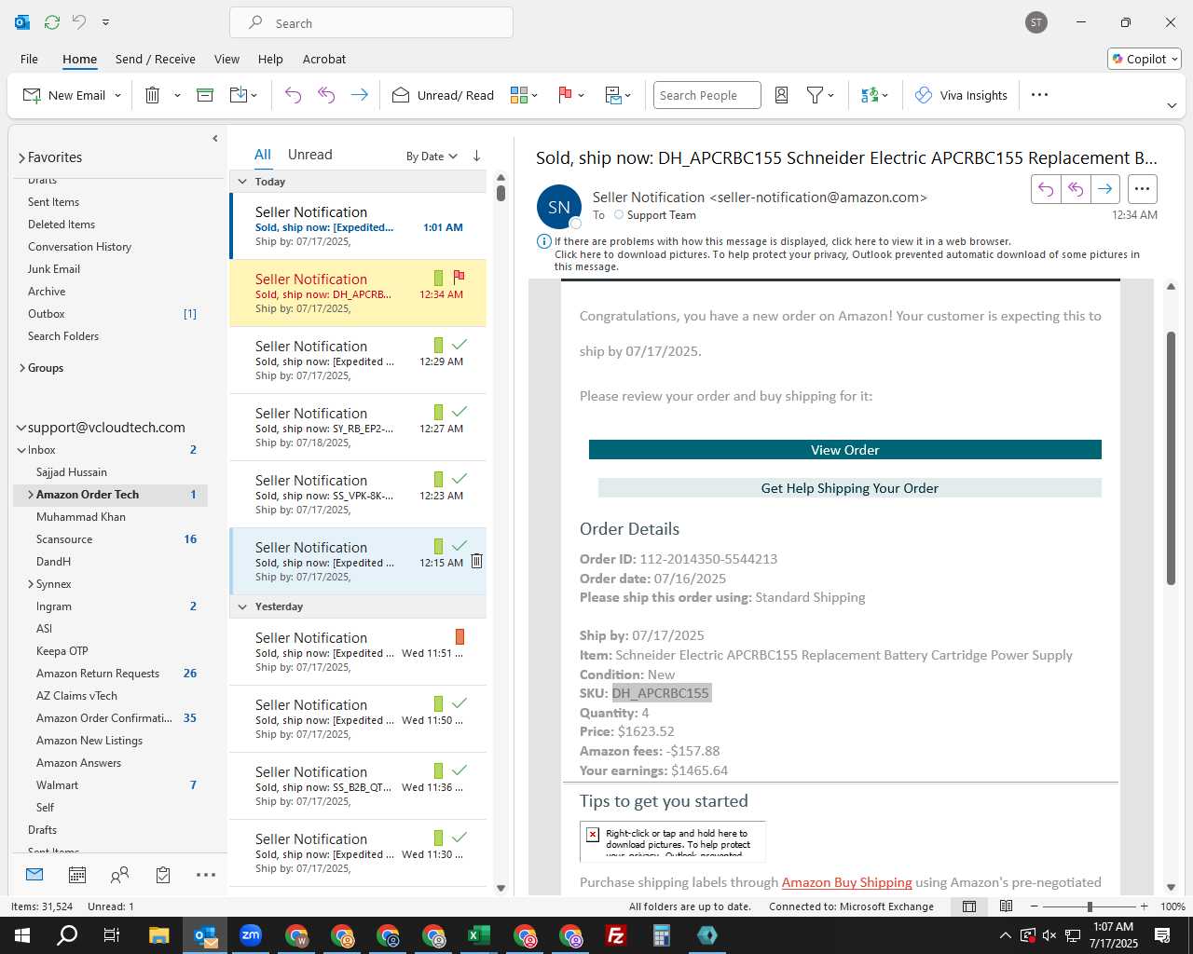This screenshot has height=954, width=1193.
Task: Click the reading pane vertical scrollbar
Action: click(x=1171, y=458)
